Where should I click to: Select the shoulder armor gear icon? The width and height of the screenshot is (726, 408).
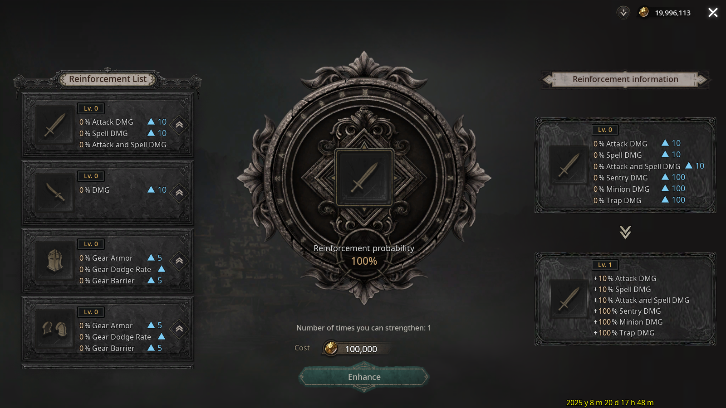[x=55, y=328]
